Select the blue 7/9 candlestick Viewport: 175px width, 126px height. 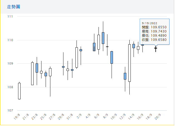coord(103,38)
